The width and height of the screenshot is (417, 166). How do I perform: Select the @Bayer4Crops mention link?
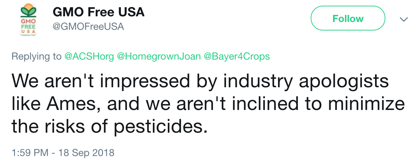tap(237, 57)
